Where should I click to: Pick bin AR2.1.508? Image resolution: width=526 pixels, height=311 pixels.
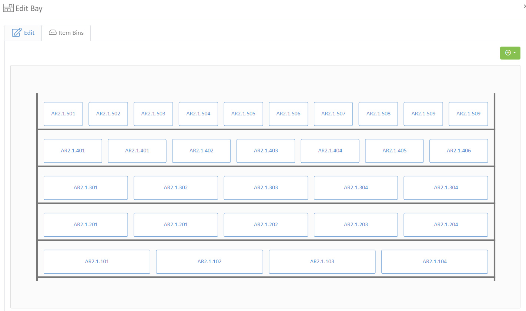[378, 114]
